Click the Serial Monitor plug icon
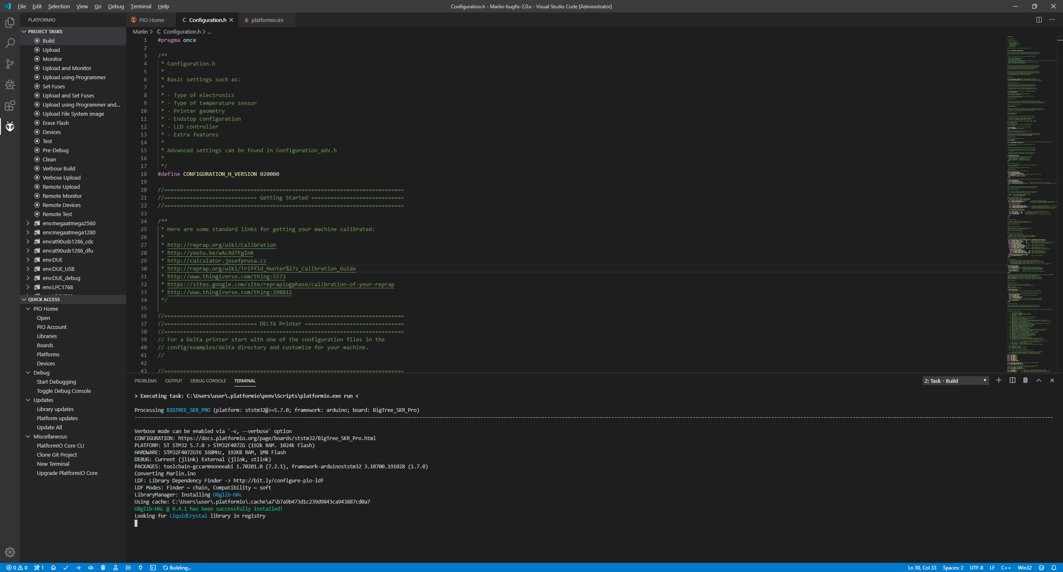1063x572 pixels. [x=140, y=567]
